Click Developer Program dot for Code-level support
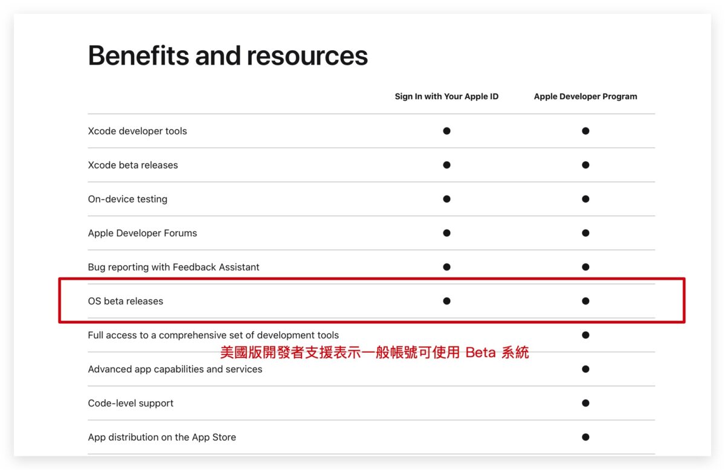The image size is (725, 470). [x=585, y=403]
